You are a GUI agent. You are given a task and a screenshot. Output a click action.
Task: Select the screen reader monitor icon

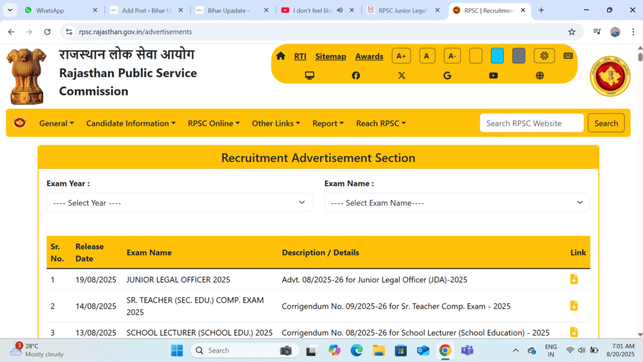(308, 75)
